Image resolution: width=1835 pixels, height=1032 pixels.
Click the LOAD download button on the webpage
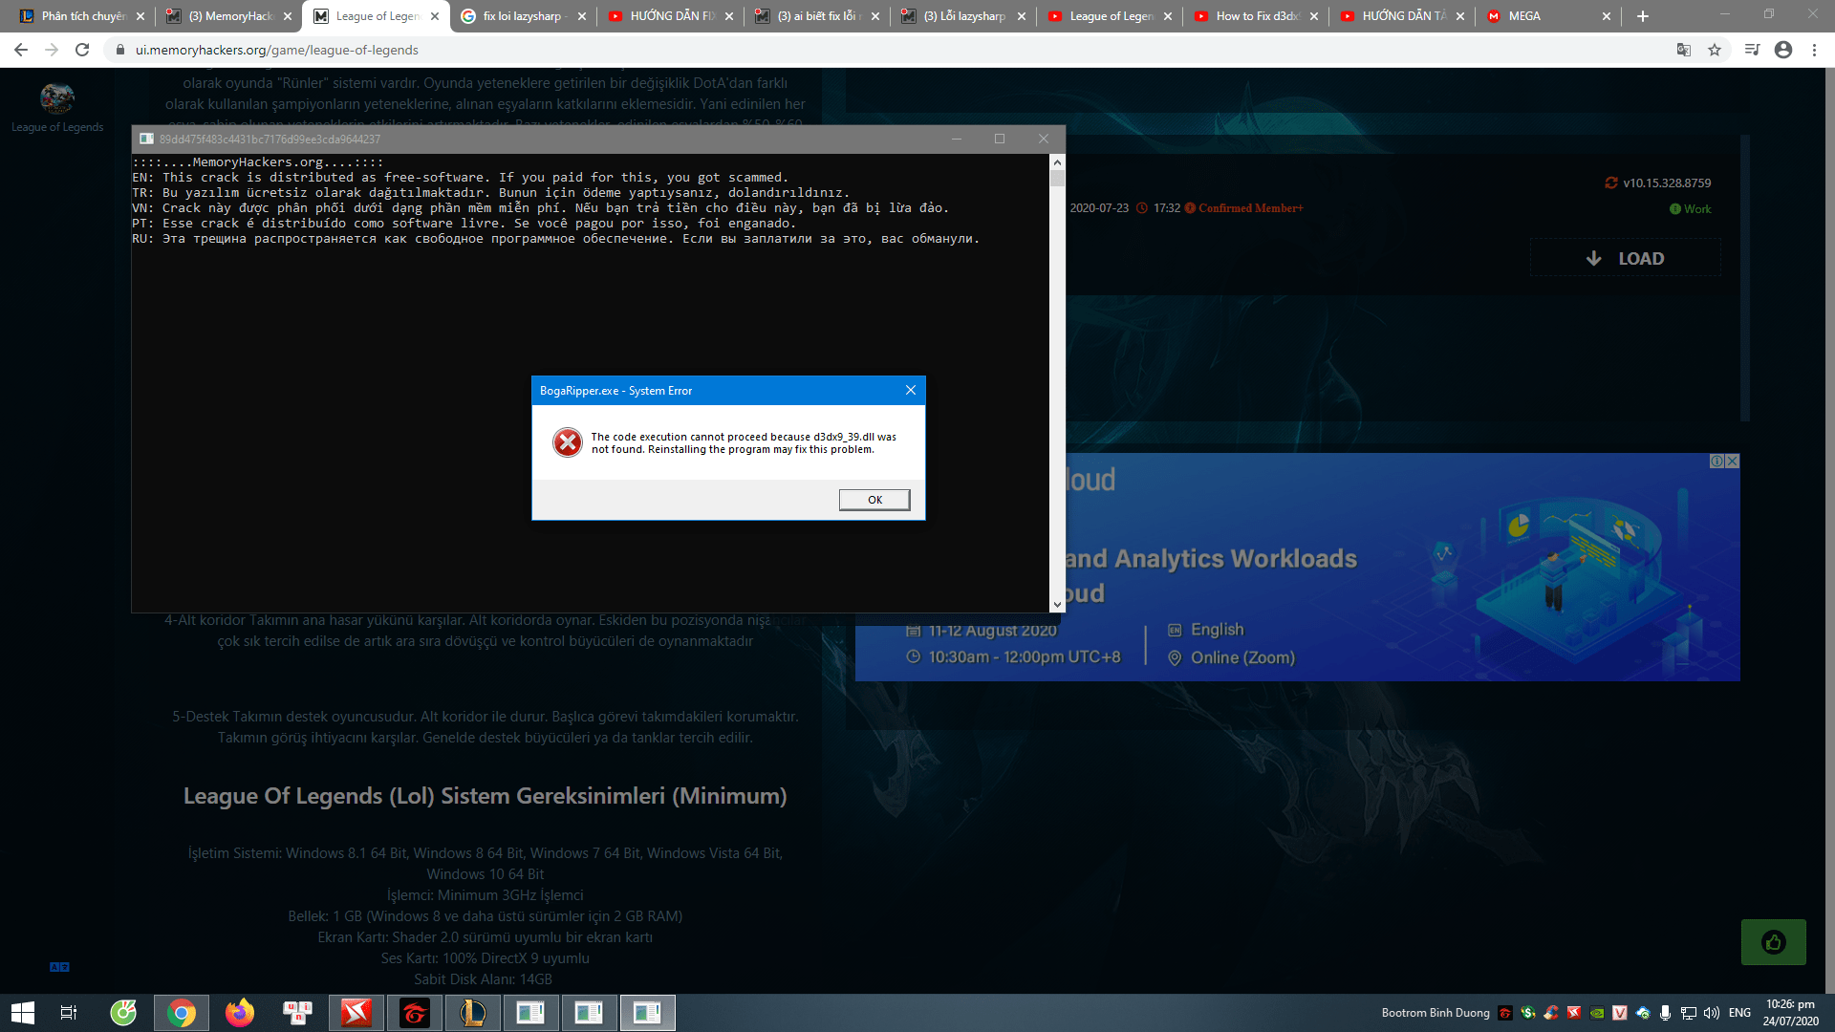(1625, 258)
